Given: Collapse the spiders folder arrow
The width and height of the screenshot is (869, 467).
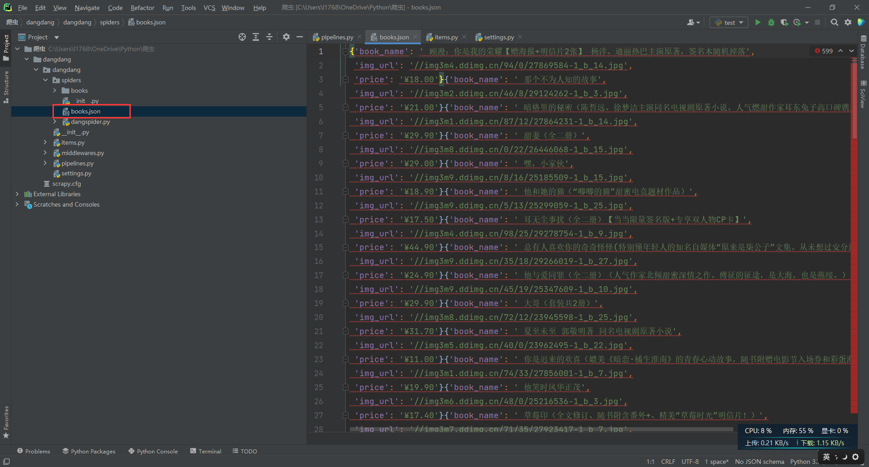Looking at the screenshot, I should tap(45, 80).
